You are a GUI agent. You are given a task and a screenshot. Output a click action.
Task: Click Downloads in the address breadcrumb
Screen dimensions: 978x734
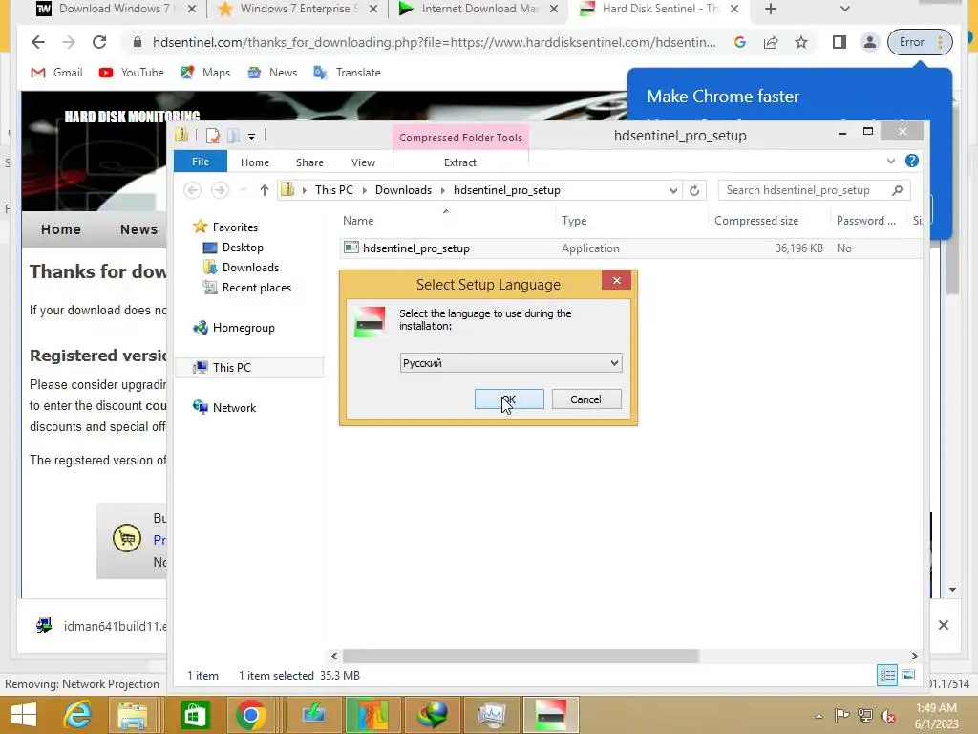(x=403, y=190)
